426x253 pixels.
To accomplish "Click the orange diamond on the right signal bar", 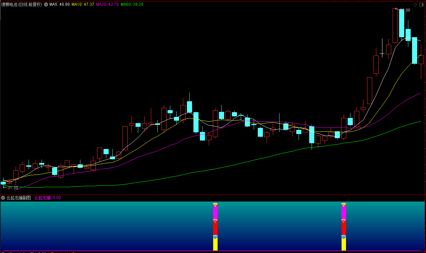I will point(344,205).
